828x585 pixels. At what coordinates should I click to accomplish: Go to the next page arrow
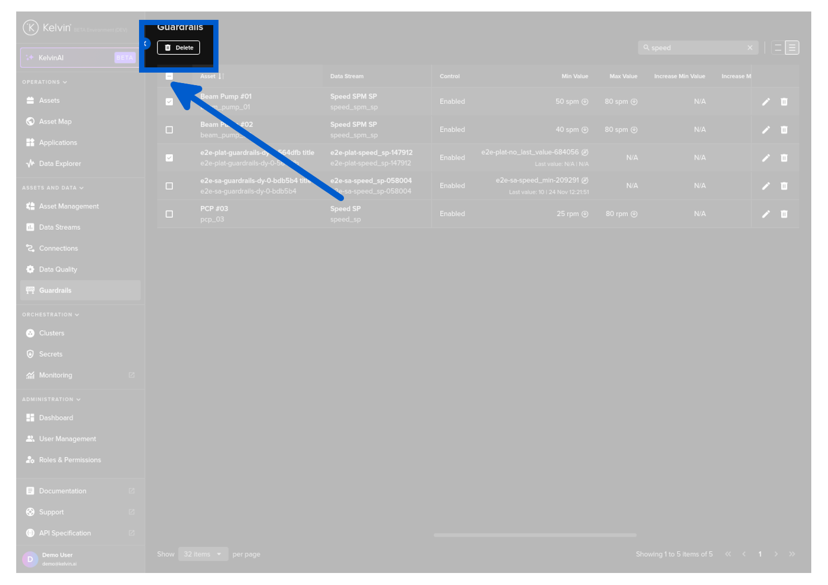click(x=776, y=554)
